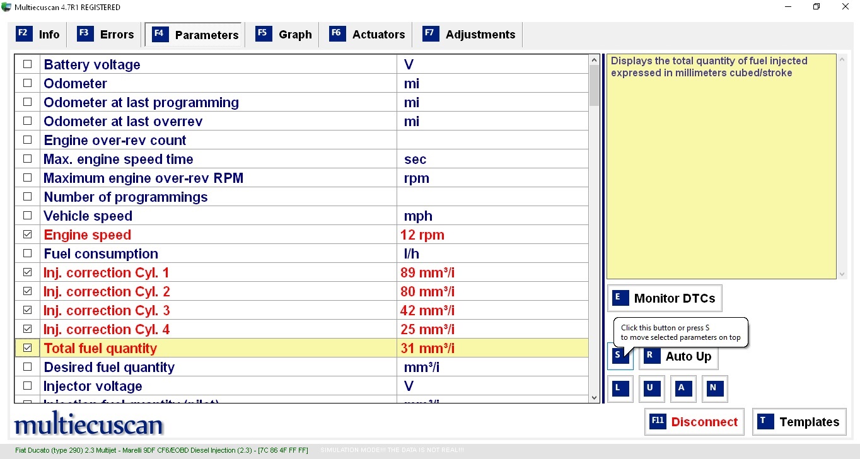Click parameter list scrollbar down arrow
The image size is (860, 459).
[594, 398]
